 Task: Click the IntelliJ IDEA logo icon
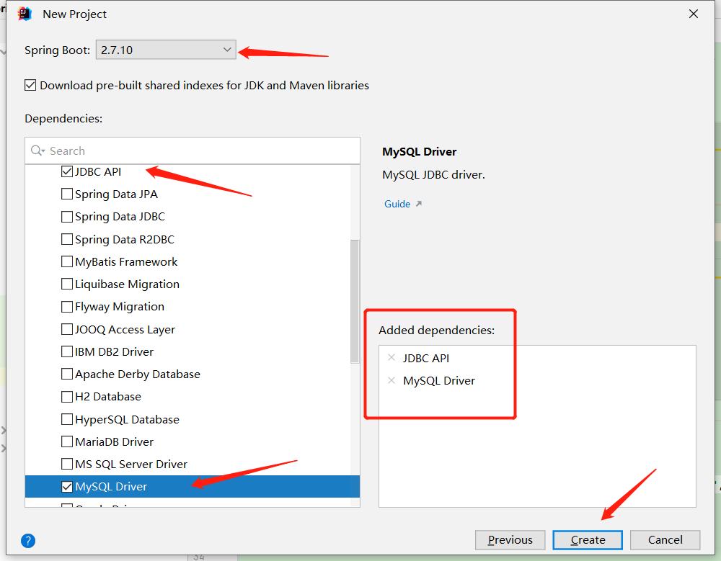pyautogui.click(x=25, y=14)
